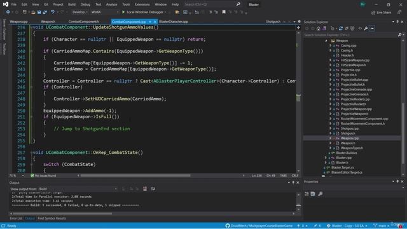Click Show All Files icon in Solution Explorer
This screenshot has width=407, height=229.
(352, 28)
